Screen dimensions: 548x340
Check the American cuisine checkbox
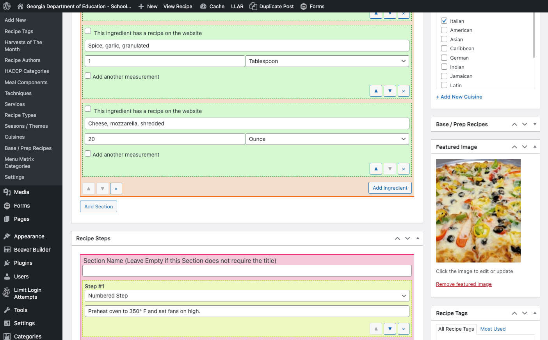[x=444, y=30]
